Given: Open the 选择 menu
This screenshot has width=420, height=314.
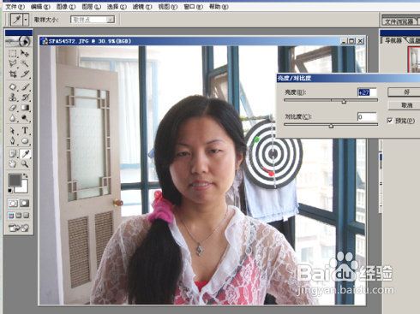Looking at the screenshot, I should click(x=117, y=6).
